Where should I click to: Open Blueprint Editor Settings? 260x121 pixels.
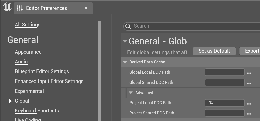coord(42,71)
